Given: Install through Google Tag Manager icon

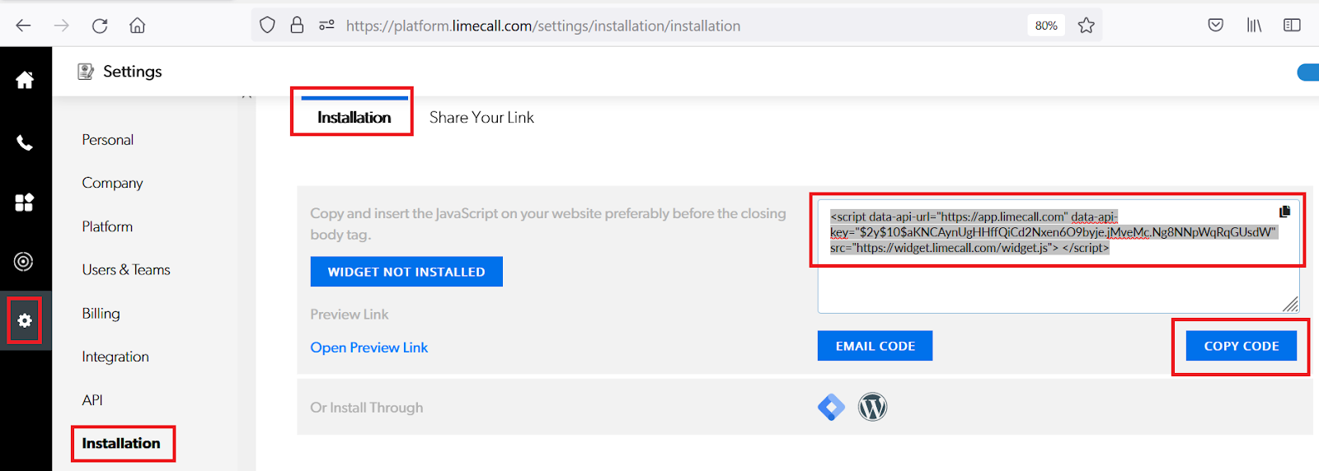Looking at the screenshot, I should click(831, 408).
